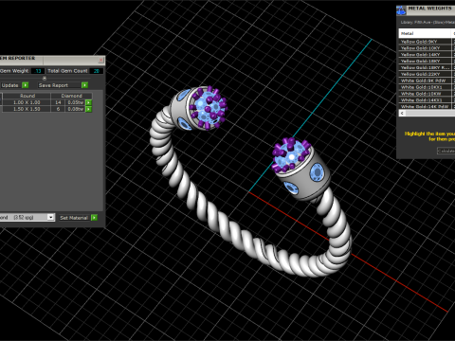The width and height of the screenshot is (455, 341).
Task: Select White Gold 14K PdW row
Action: tap(426, 106)
